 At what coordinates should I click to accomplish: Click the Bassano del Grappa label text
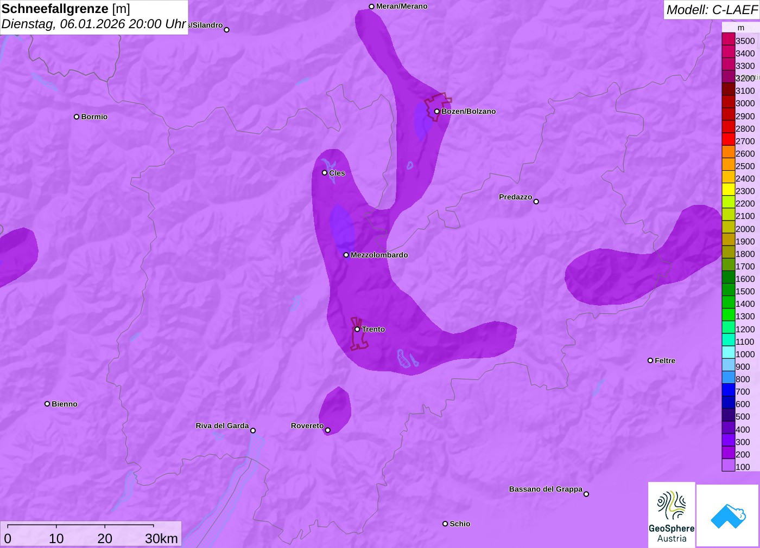(x=546, y=489)
